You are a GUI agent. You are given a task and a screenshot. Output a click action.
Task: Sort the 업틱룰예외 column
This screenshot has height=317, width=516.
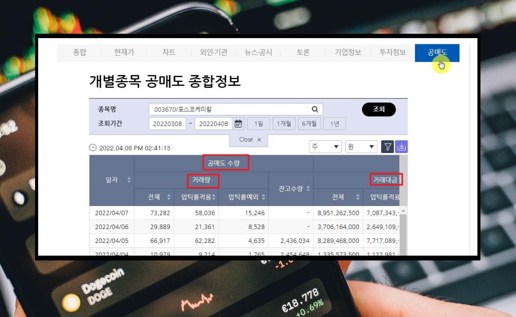tap(263, 197)
